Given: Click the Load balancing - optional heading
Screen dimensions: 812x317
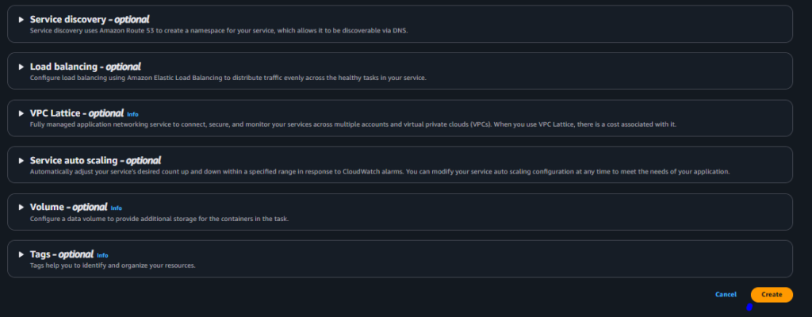Looking at the screenshot, I should tap(86, 67).
